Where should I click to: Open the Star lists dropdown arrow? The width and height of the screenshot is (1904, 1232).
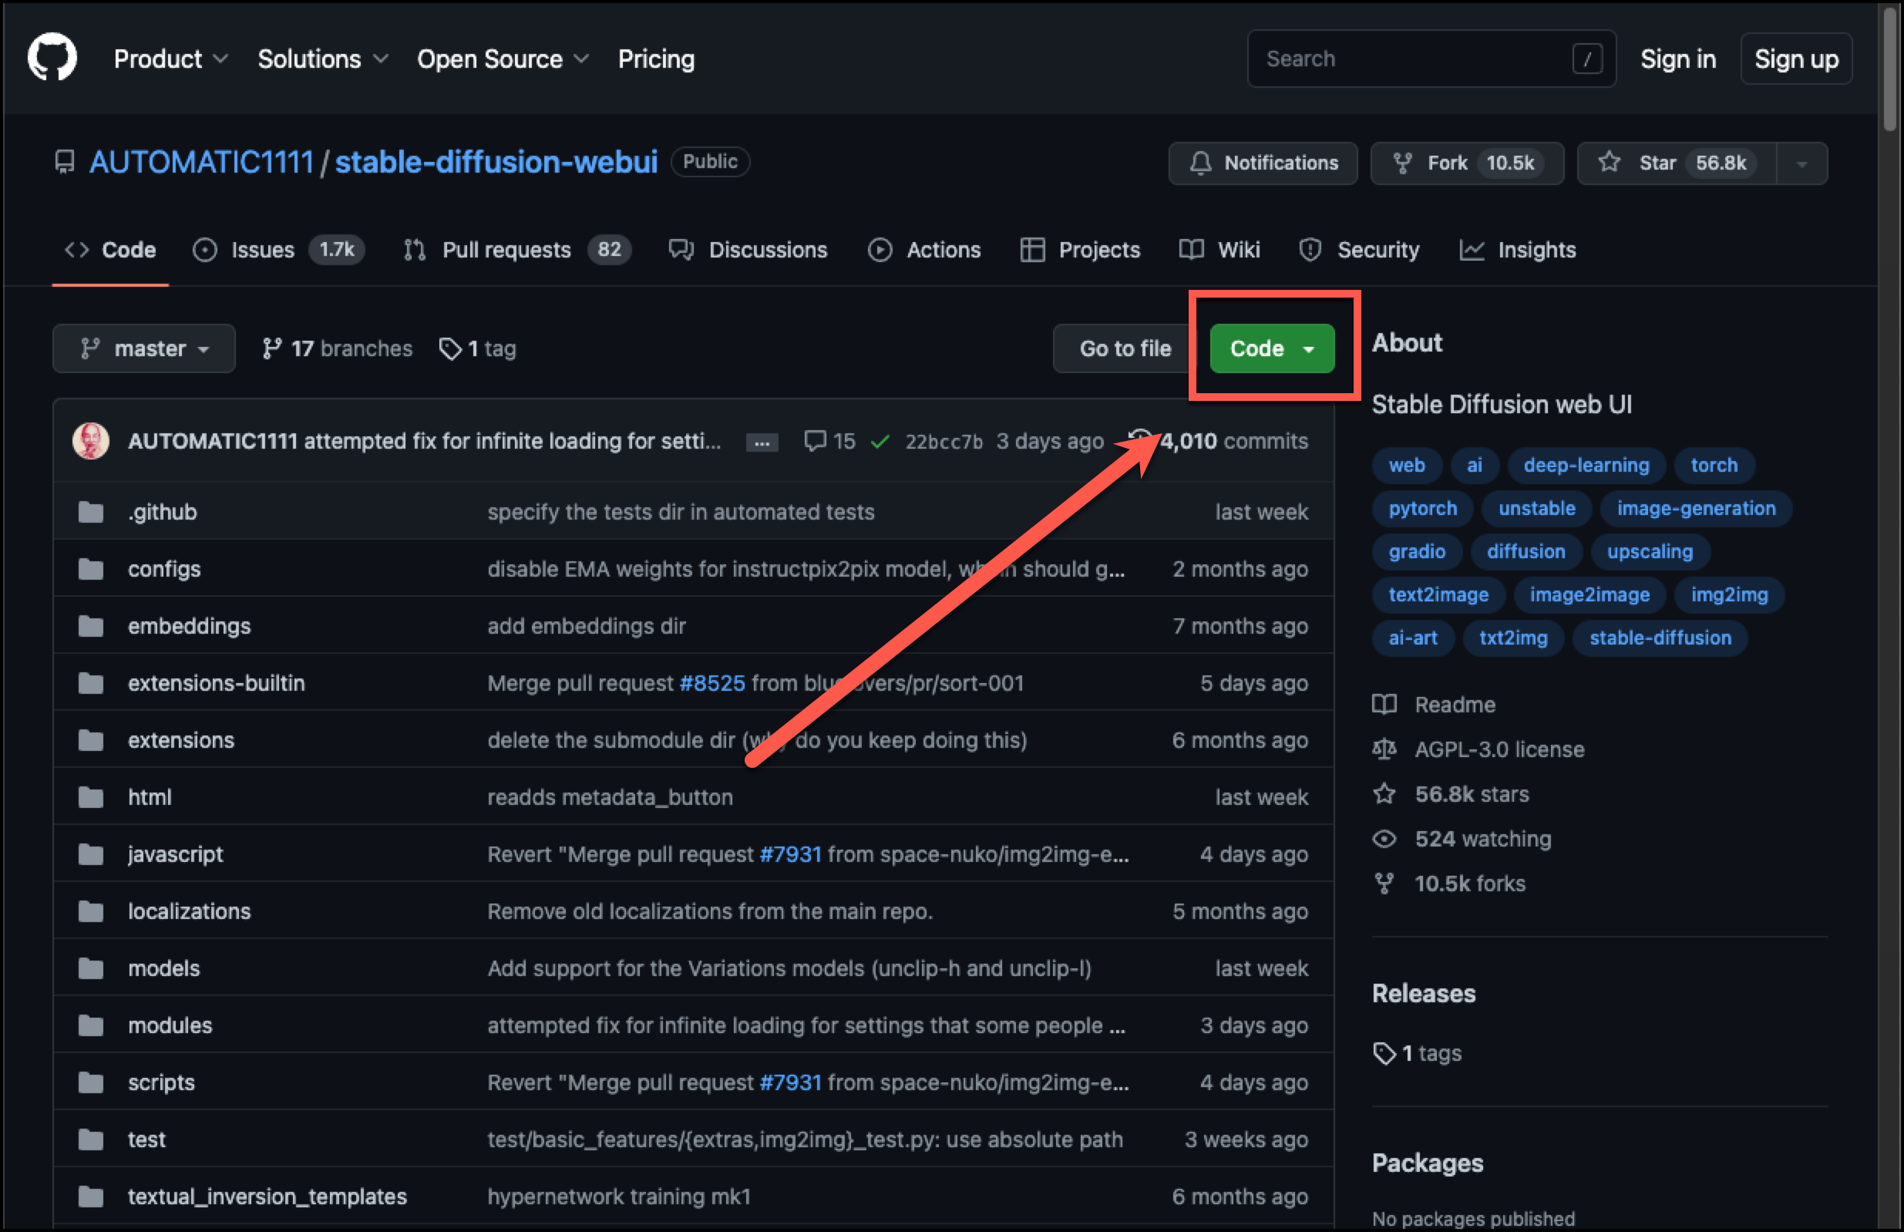[x=1801, y=164]
